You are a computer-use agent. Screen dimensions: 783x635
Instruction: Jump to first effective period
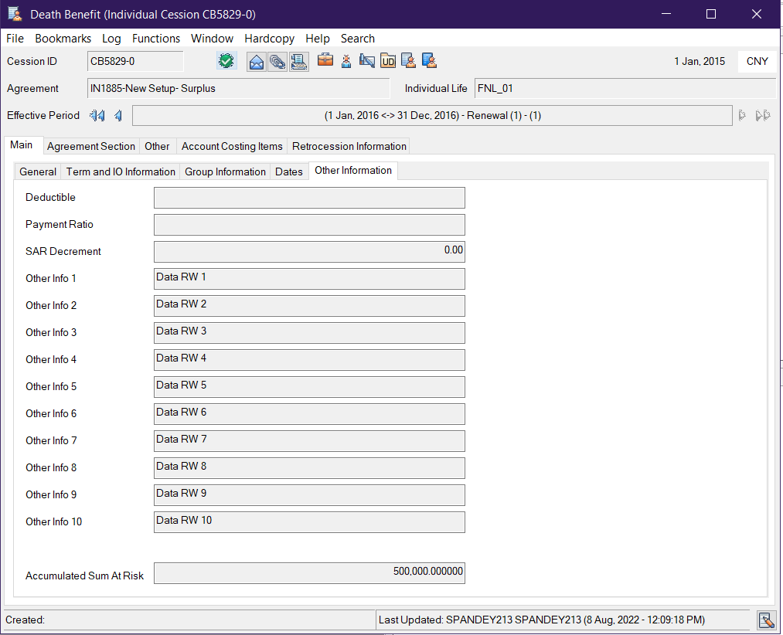(97, 116)
